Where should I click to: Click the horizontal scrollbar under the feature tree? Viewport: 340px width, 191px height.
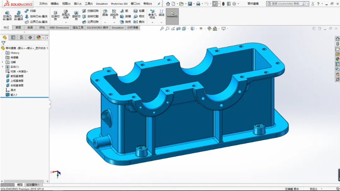pos(24,181)
